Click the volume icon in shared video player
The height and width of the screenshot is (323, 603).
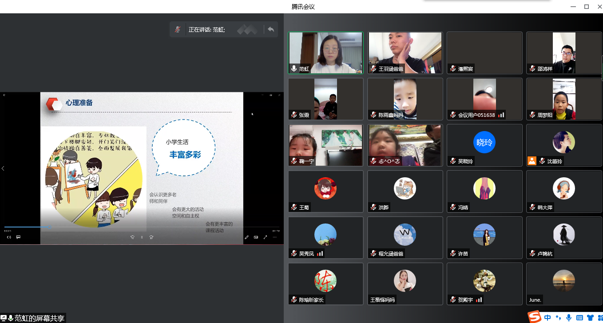pos(8,237)
